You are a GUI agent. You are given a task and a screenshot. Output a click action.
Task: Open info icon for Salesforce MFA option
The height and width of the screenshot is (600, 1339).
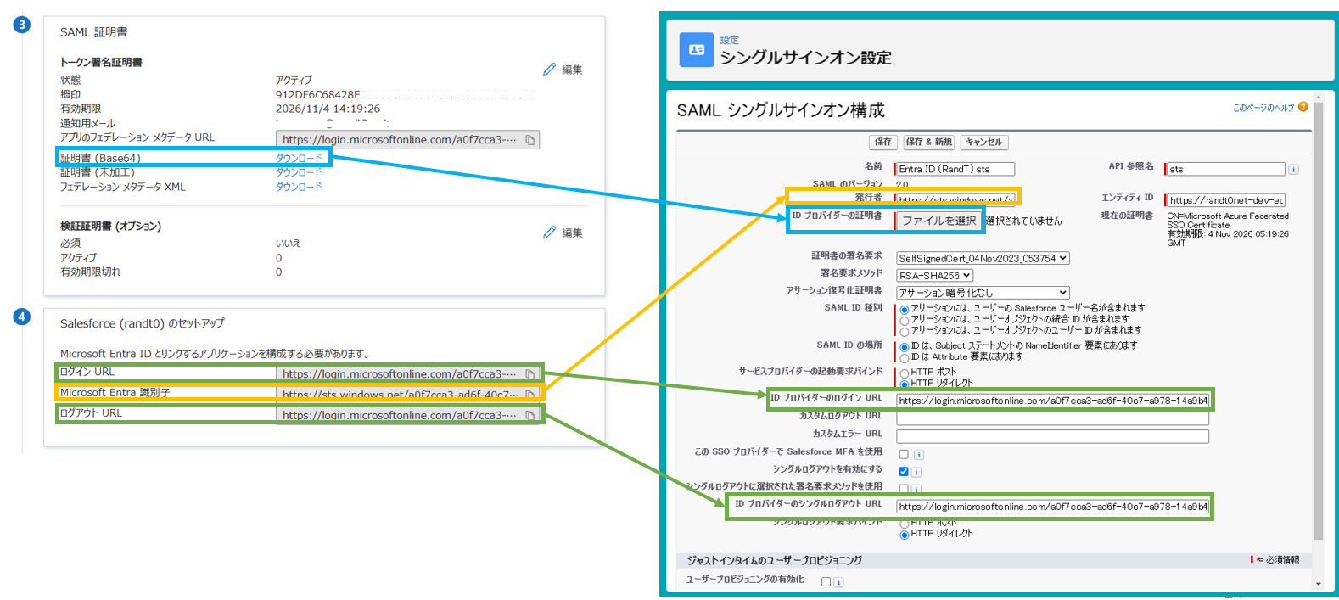tap(918, 455)
